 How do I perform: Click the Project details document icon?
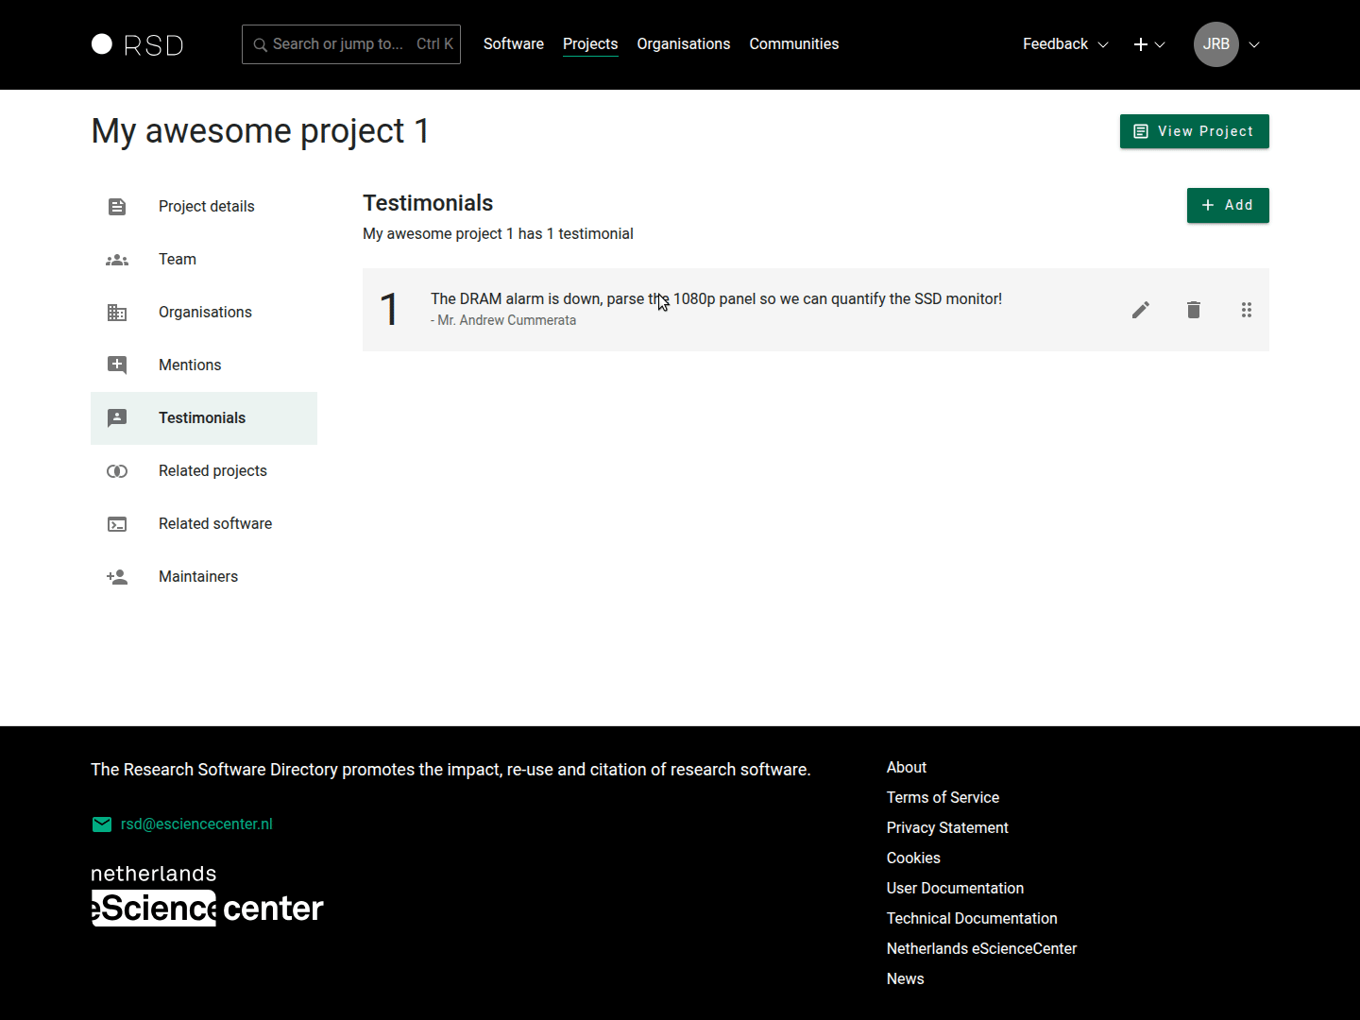117,207
